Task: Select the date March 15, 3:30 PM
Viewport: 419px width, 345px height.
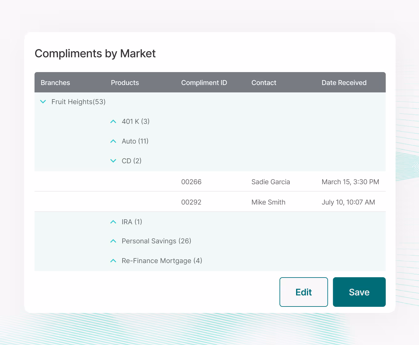Action: [x=350, y=182]
